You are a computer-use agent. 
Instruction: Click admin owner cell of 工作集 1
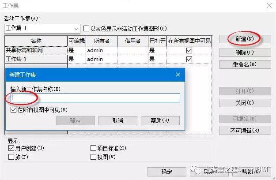[102, 59]
